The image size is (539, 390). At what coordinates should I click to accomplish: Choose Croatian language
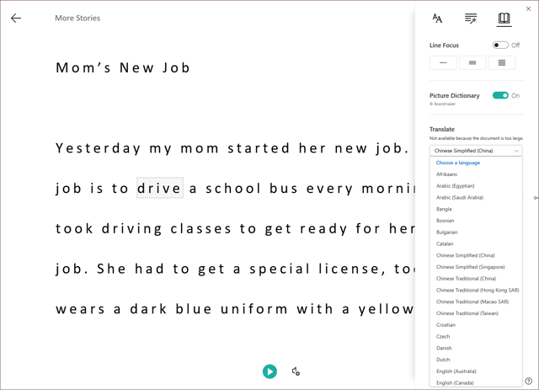pos(476,325)
